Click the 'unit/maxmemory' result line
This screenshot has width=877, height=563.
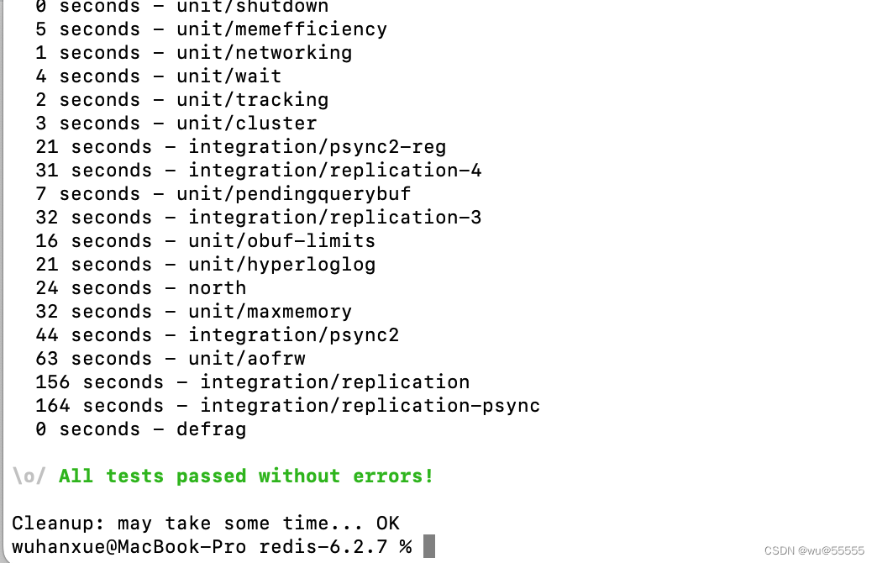[x=193, y=311]
